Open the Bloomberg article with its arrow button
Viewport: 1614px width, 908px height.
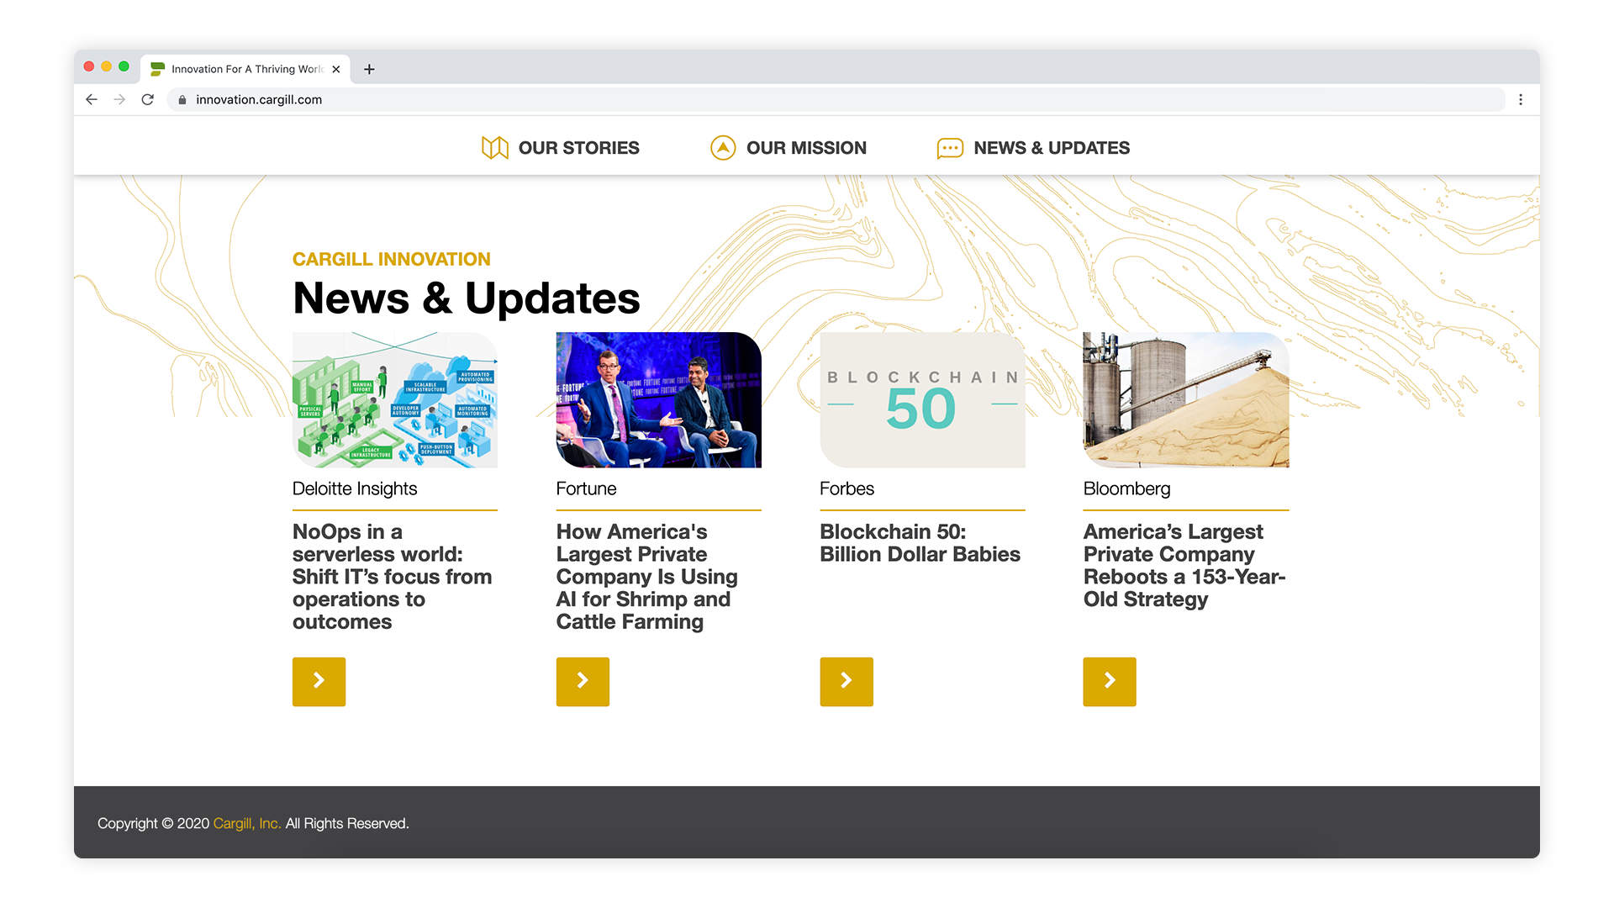pyautogui.click(x=1109, y=681)
